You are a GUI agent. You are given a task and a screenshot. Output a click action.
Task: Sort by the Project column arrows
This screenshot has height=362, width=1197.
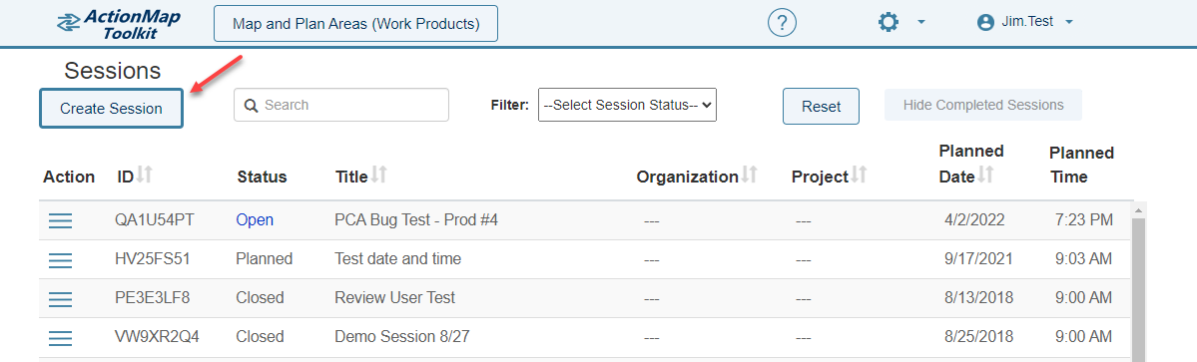860,176
